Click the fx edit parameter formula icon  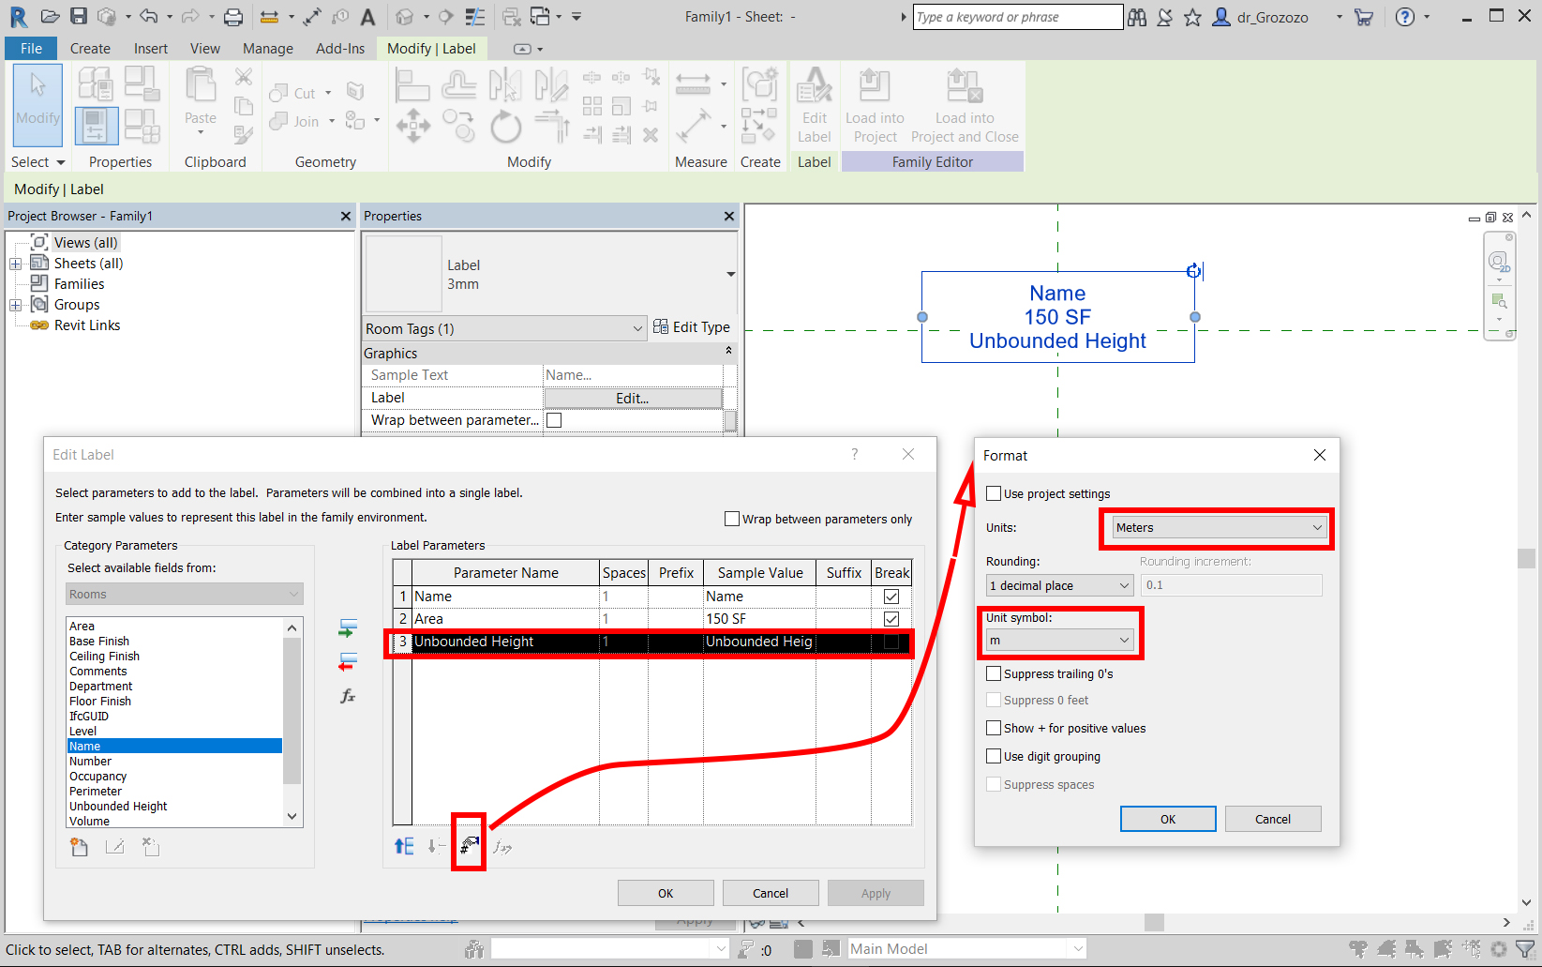348,697
